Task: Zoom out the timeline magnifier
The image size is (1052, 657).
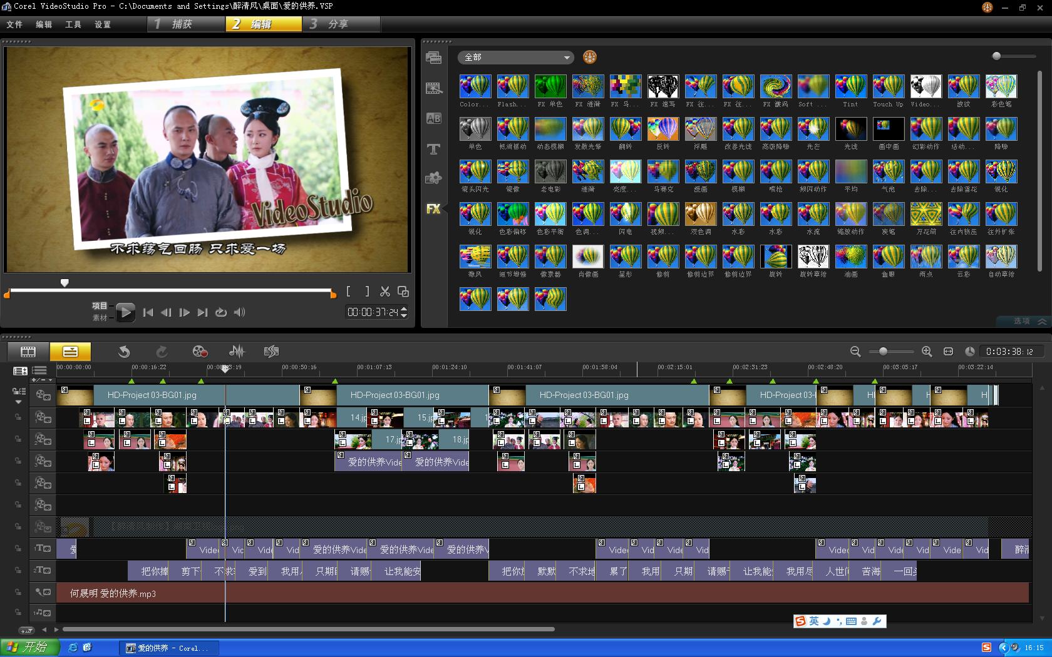Action: [x=855, y=352]
